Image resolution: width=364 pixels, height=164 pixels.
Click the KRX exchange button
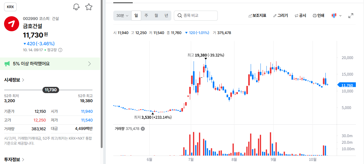click(10, 7)
